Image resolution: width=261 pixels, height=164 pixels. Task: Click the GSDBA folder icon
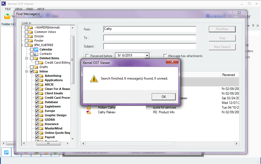(x=41, y=120)
